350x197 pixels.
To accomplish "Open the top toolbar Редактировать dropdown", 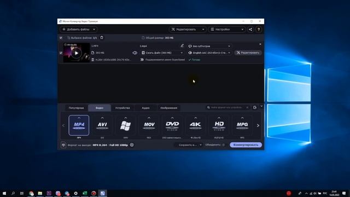I will (x=188, y=29).
